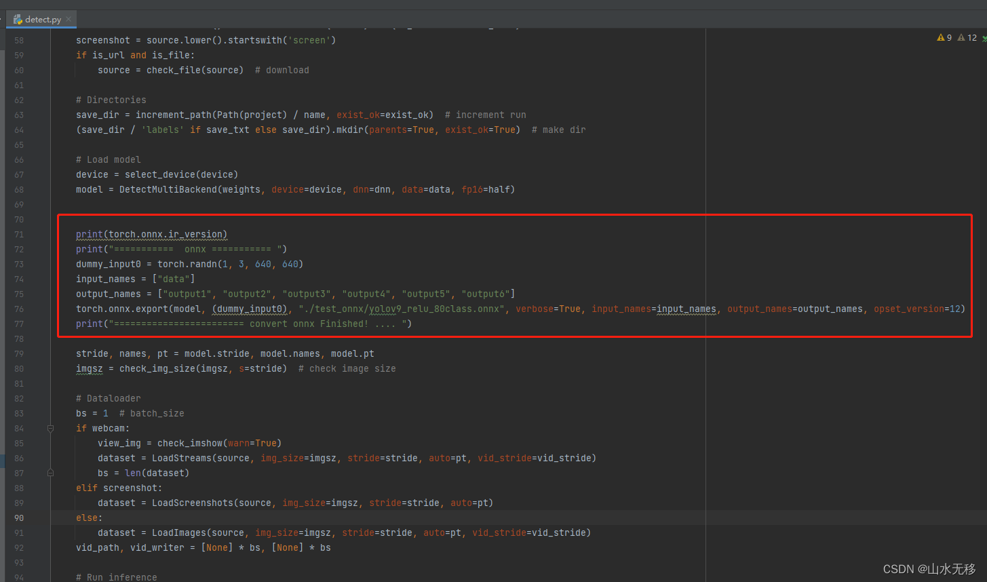The width and height of the screenshot is (987, 582).
Task: Click line number 76 in the gutter
Action: pos(18,309)
